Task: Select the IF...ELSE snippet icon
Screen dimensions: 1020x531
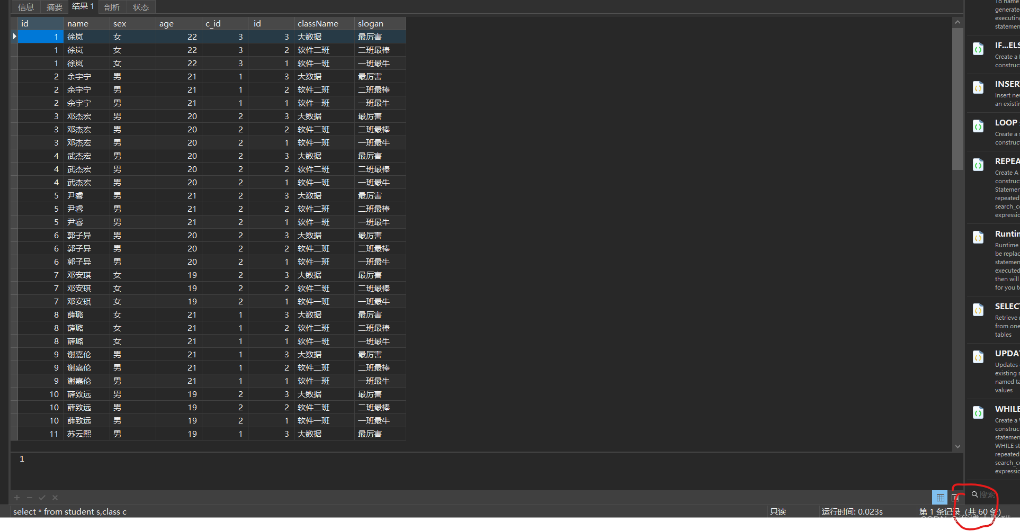Action: (978, 49)
